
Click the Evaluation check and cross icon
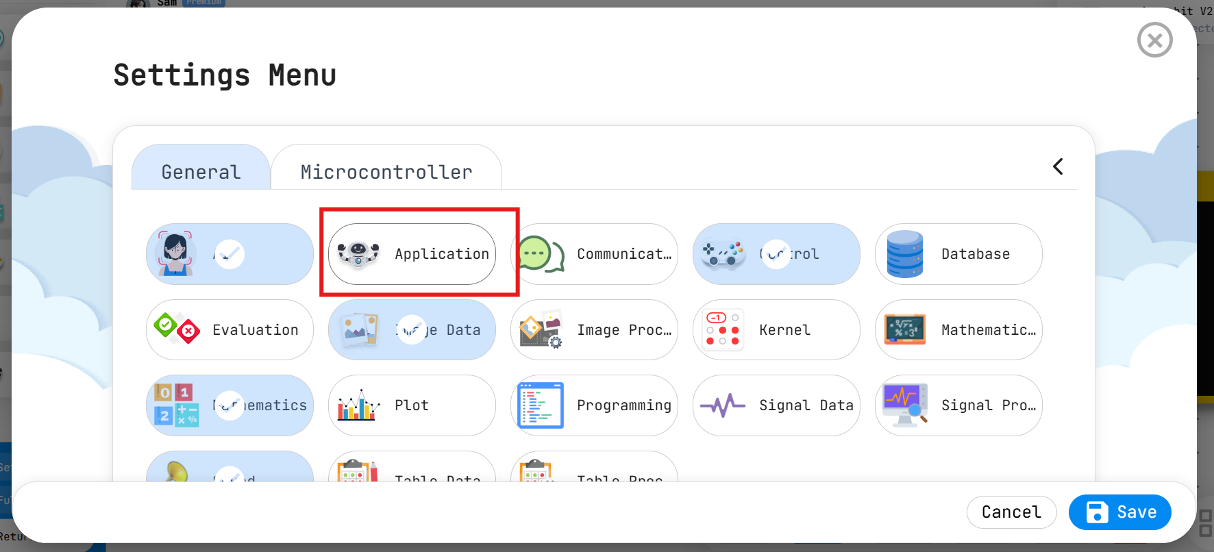click(177, 329)
